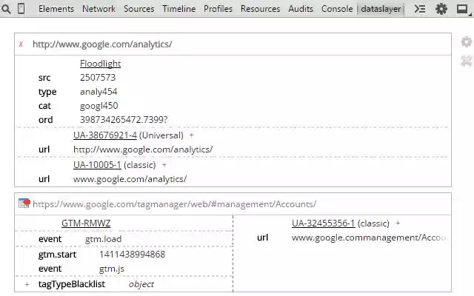This screenshot has width=474, height=296.
Task: Select the Universal url http://www.google.com/analytics/ value
Action: click(x=143, y=149)
